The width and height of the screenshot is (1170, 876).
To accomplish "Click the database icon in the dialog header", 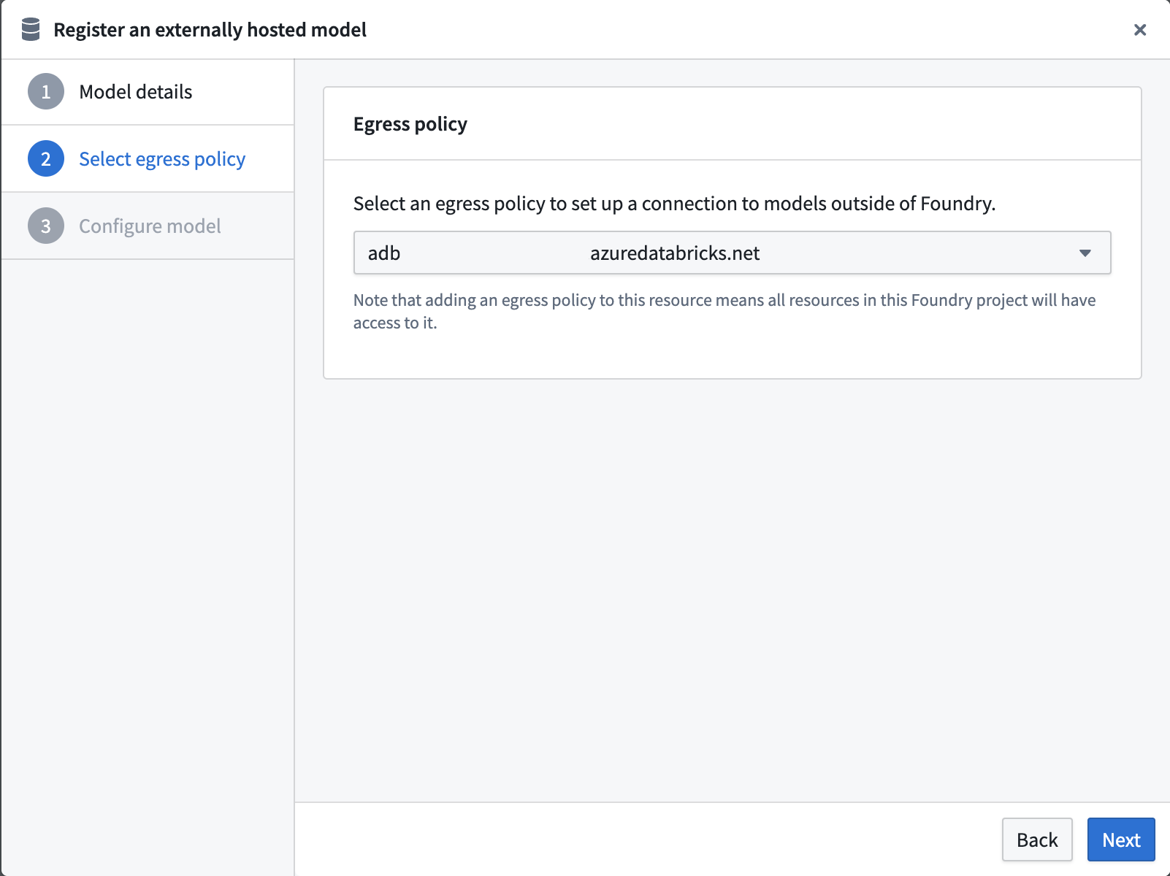I will tap(31, 30).
